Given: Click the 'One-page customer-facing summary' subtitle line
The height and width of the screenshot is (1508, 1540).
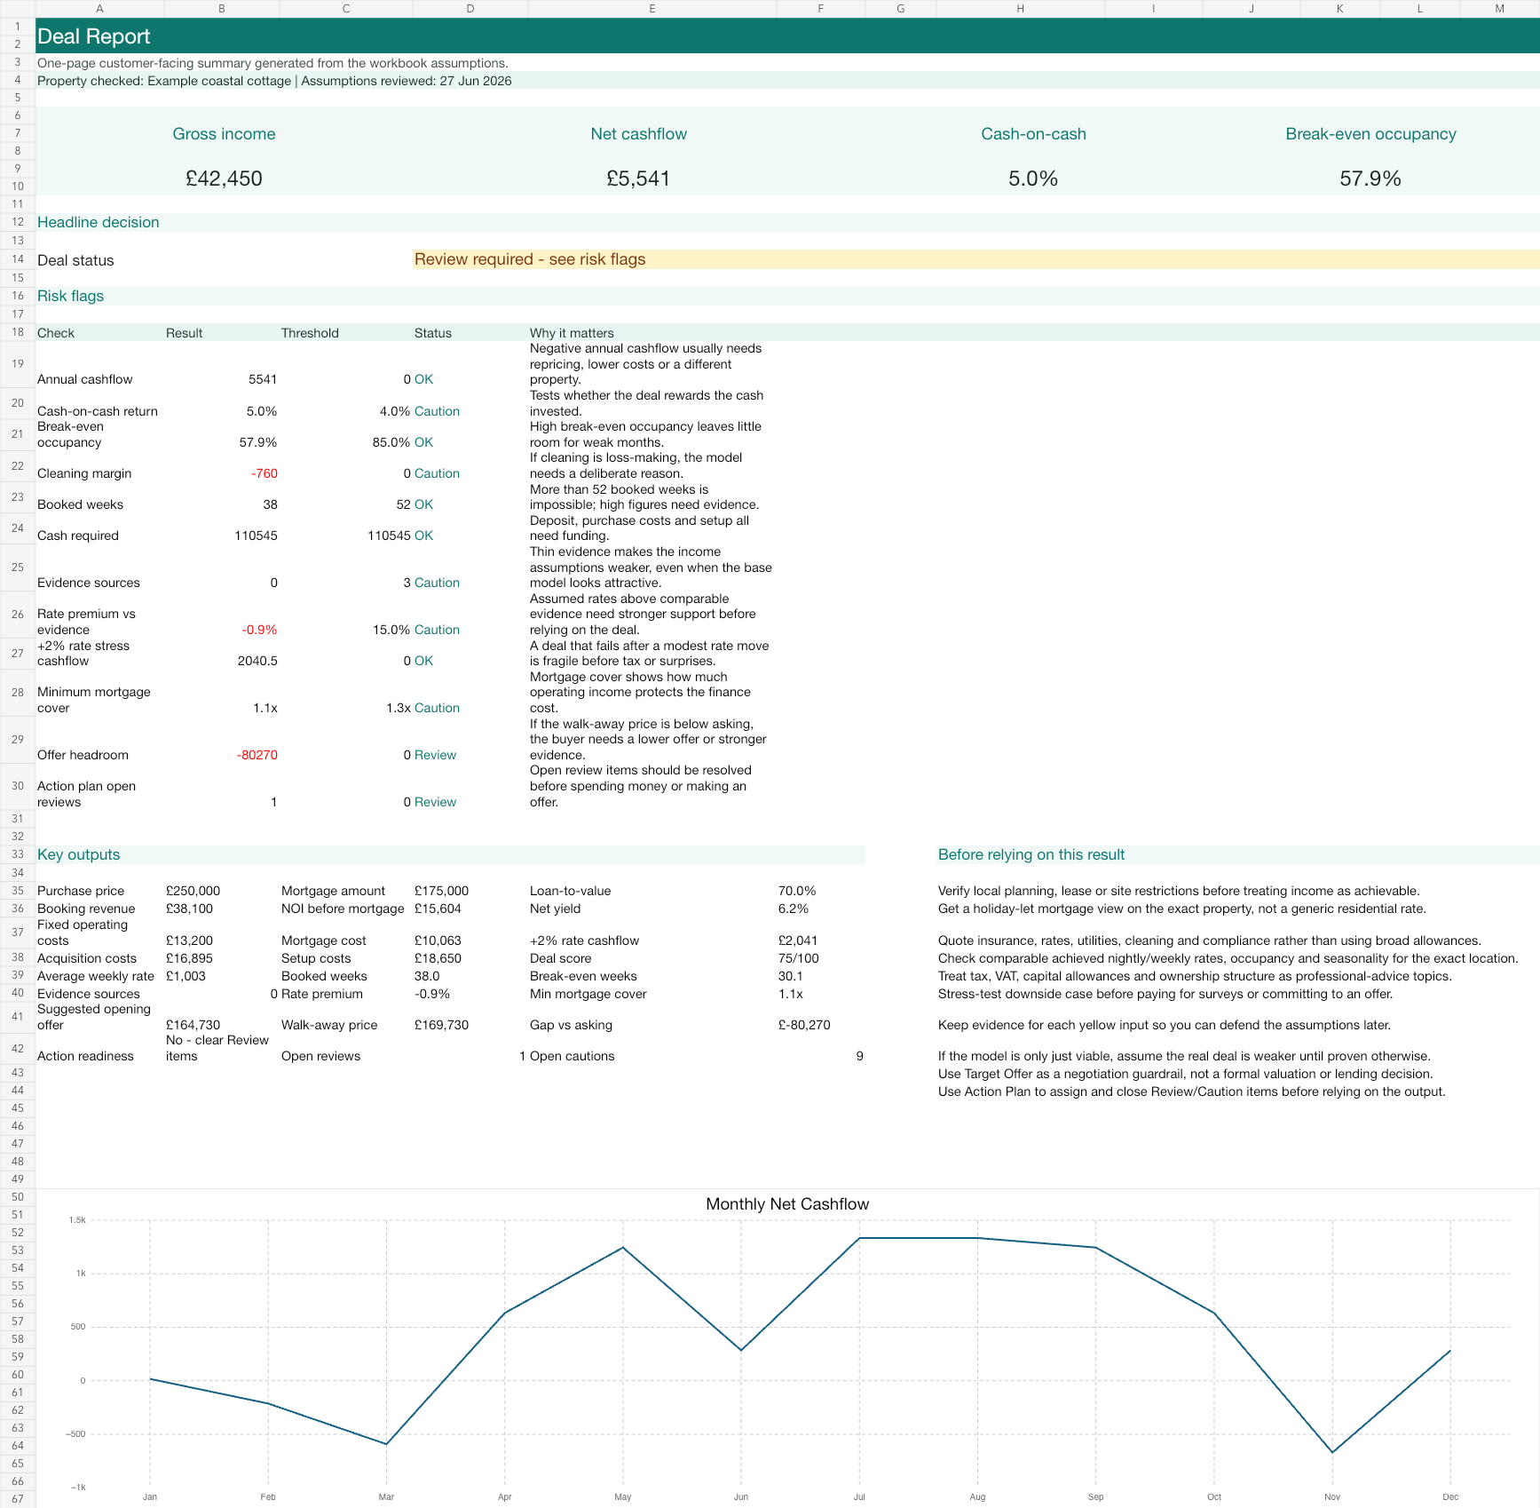Looking at the screenshot, I should 272,63.
